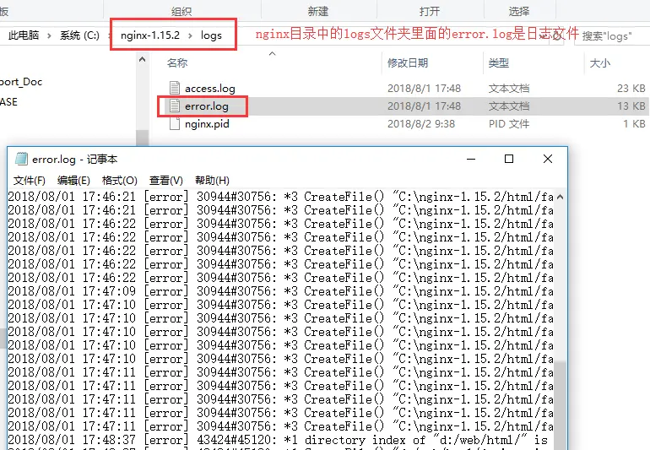Sort files by 修改日期 column header
The height and width of the screenshot is (450, 650).
408,63
